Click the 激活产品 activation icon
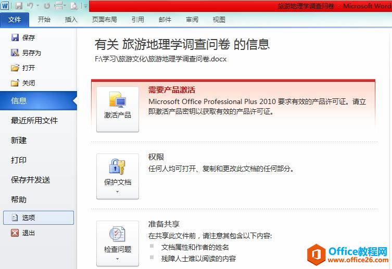 tap(118, 99)
